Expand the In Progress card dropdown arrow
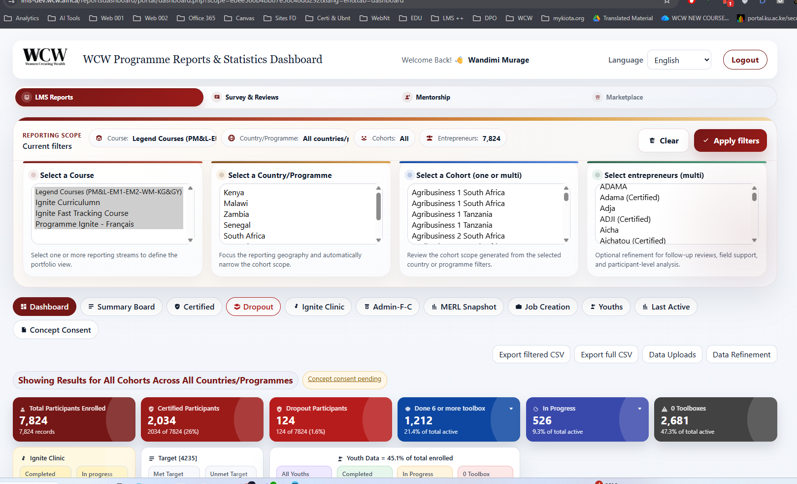797x484 pixels. (x=640, y=409)
